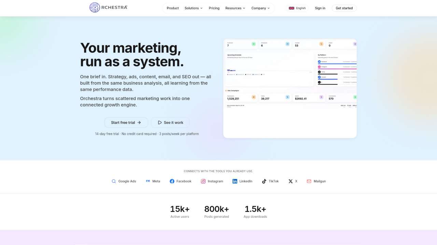
Task: Click the Facebook logo in the integrations row
Action: (172, 181)
